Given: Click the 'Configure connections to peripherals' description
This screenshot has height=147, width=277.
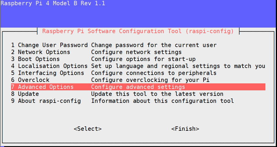Looking at the screenshot, I should click(x=154, y=73).
